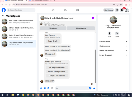Click the "Message sent" bubble
Image resolution: width=132 pixels, height=97 pixels.
pyautogui.click(x=50, y=54)
